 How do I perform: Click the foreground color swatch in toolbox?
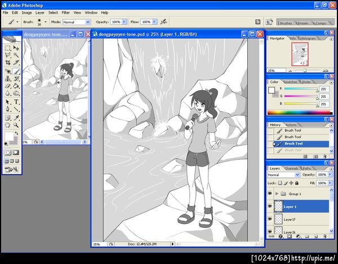pyautogui.click(x=9, y=137)
